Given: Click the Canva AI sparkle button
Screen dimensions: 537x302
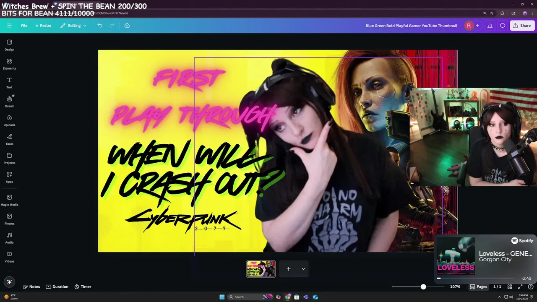Looking at the screenshot, I should point(9,282).
